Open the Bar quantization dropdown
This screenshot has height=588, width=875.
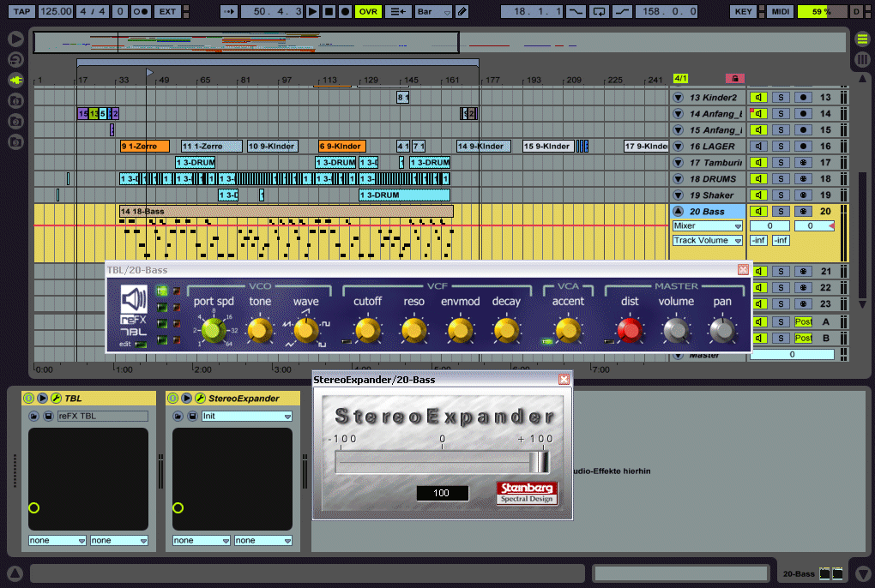pyautogui.click(x=433, y=11)
